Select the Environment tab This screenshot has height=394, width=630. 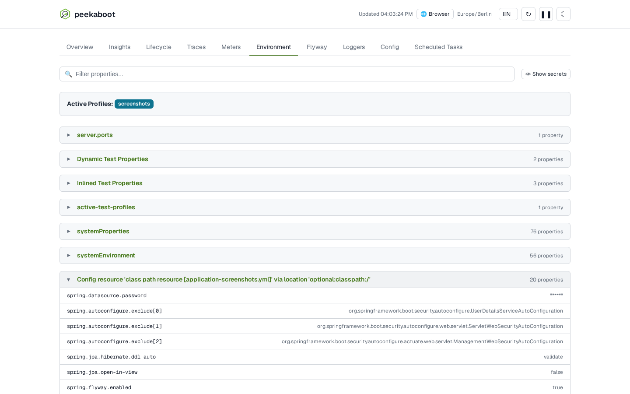[x=273, y=47]
